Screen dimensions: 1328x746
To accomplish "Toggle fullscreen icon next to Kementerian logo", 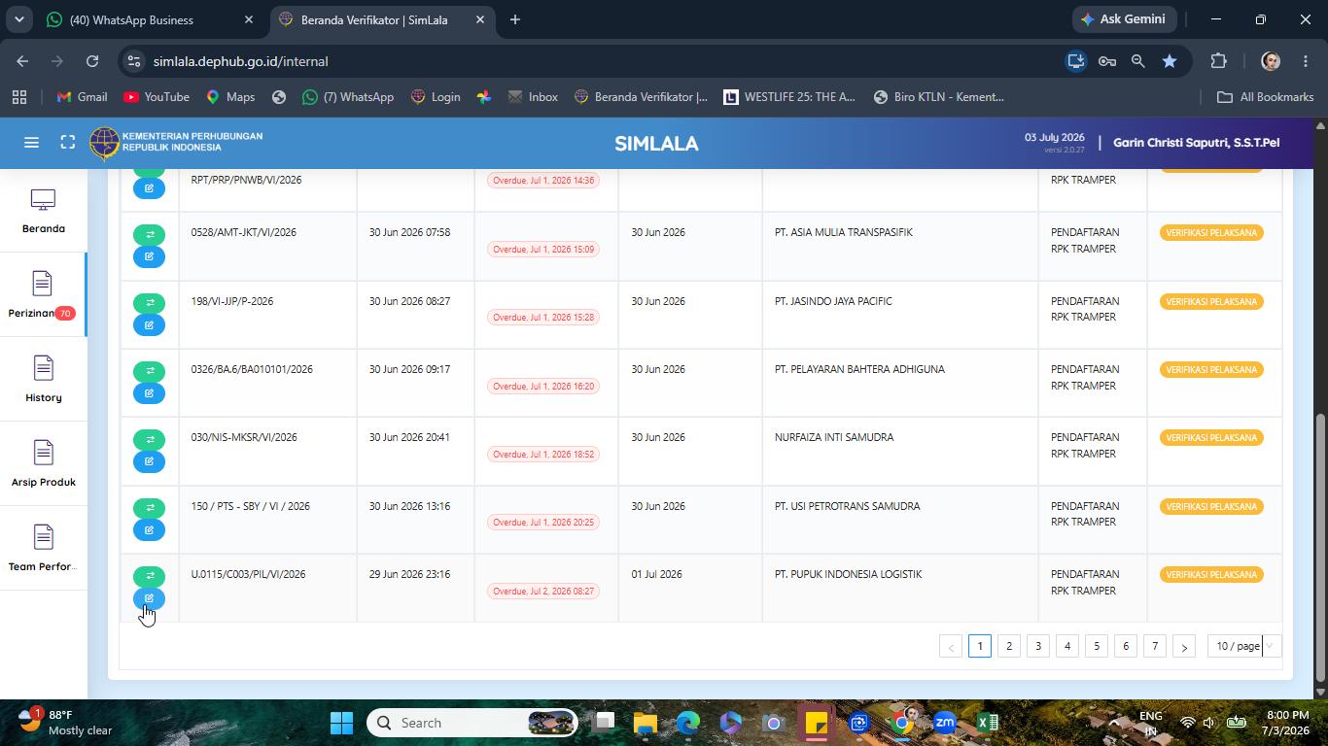I will (68, 143).
